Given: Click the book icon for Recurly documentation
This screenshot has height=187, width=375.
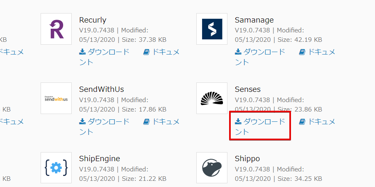Looking at the screenshot, I should 146,52.
